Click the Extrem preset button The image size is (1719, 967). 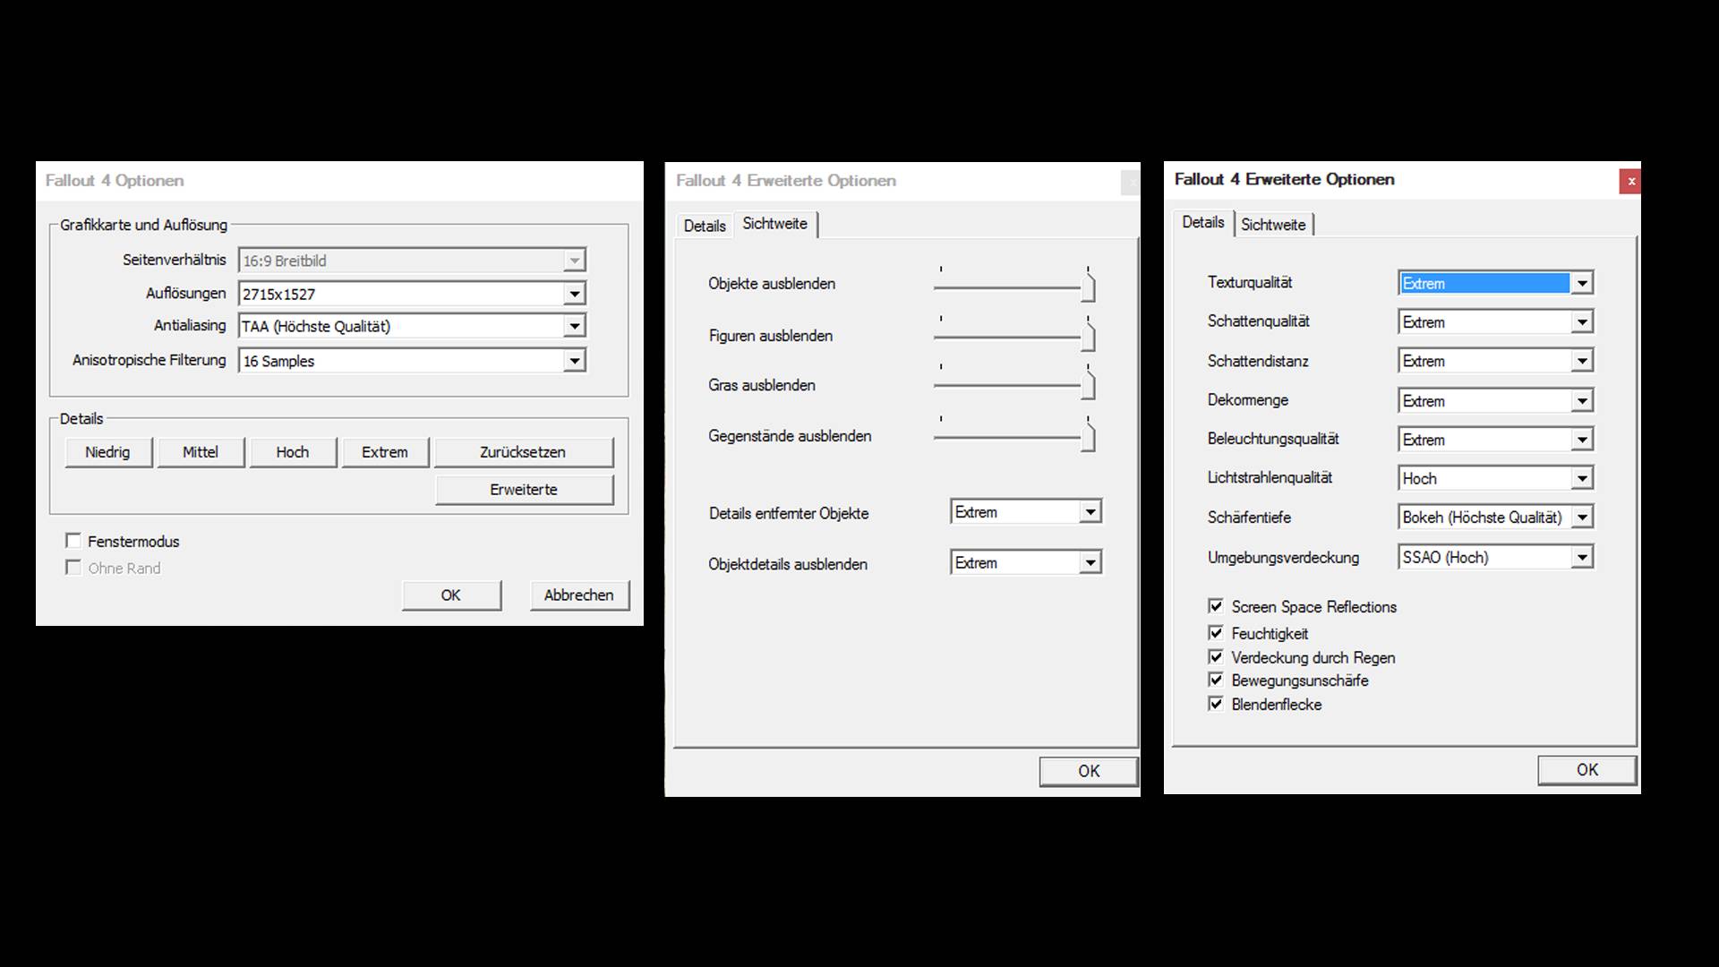click(385, 452)
